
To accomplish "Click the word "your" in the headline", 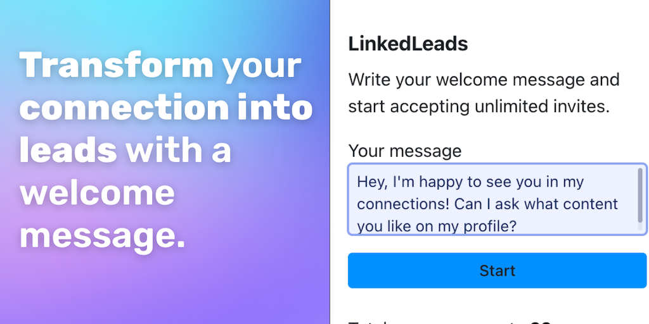I will pos(261,65).
